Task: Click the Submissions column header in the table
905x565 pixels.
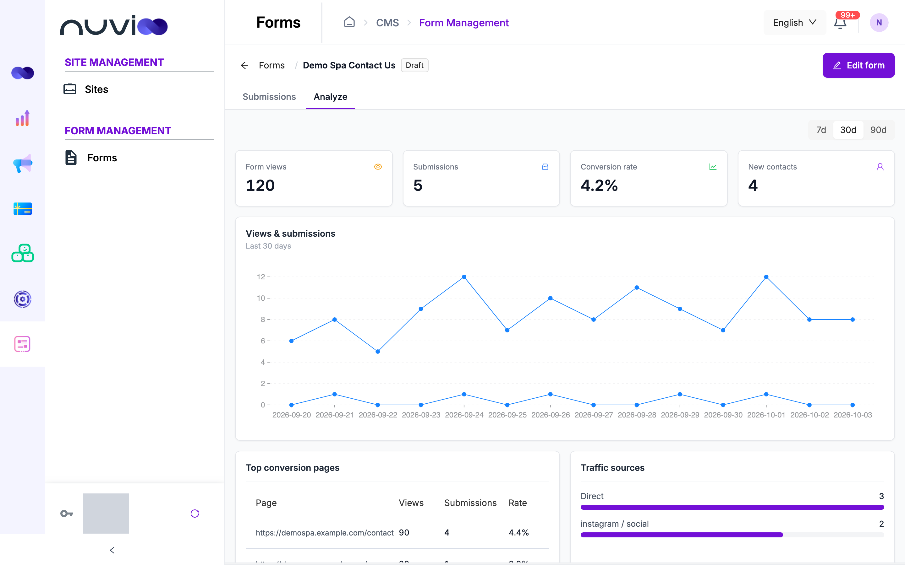Action: pos(470,503)
